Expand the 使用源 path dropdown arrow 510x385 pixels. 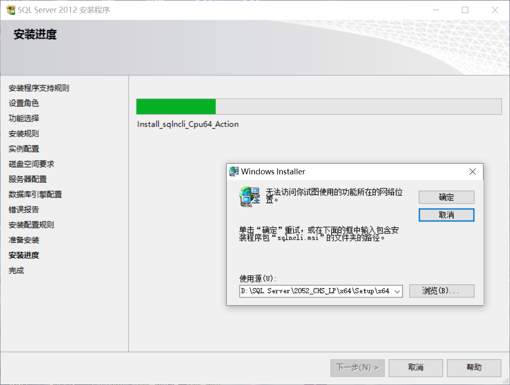[397, 291]
